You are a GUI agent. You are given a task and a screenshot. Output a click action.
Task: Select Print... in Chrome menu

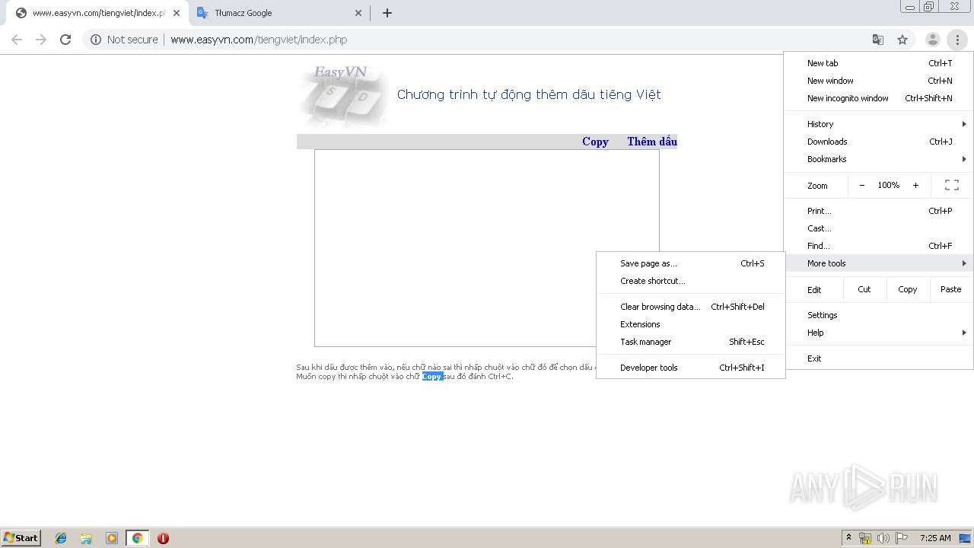coord(879,211)
